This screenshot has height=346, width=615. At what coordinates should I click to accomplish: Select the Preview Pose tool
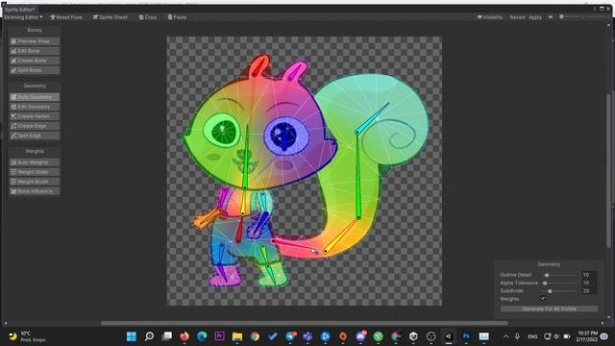tap(35, 41)
